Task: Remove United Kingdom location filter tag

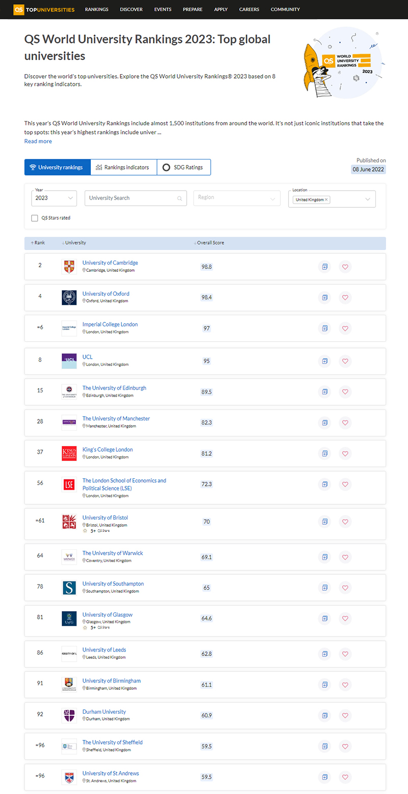Action: click(326, 200)
